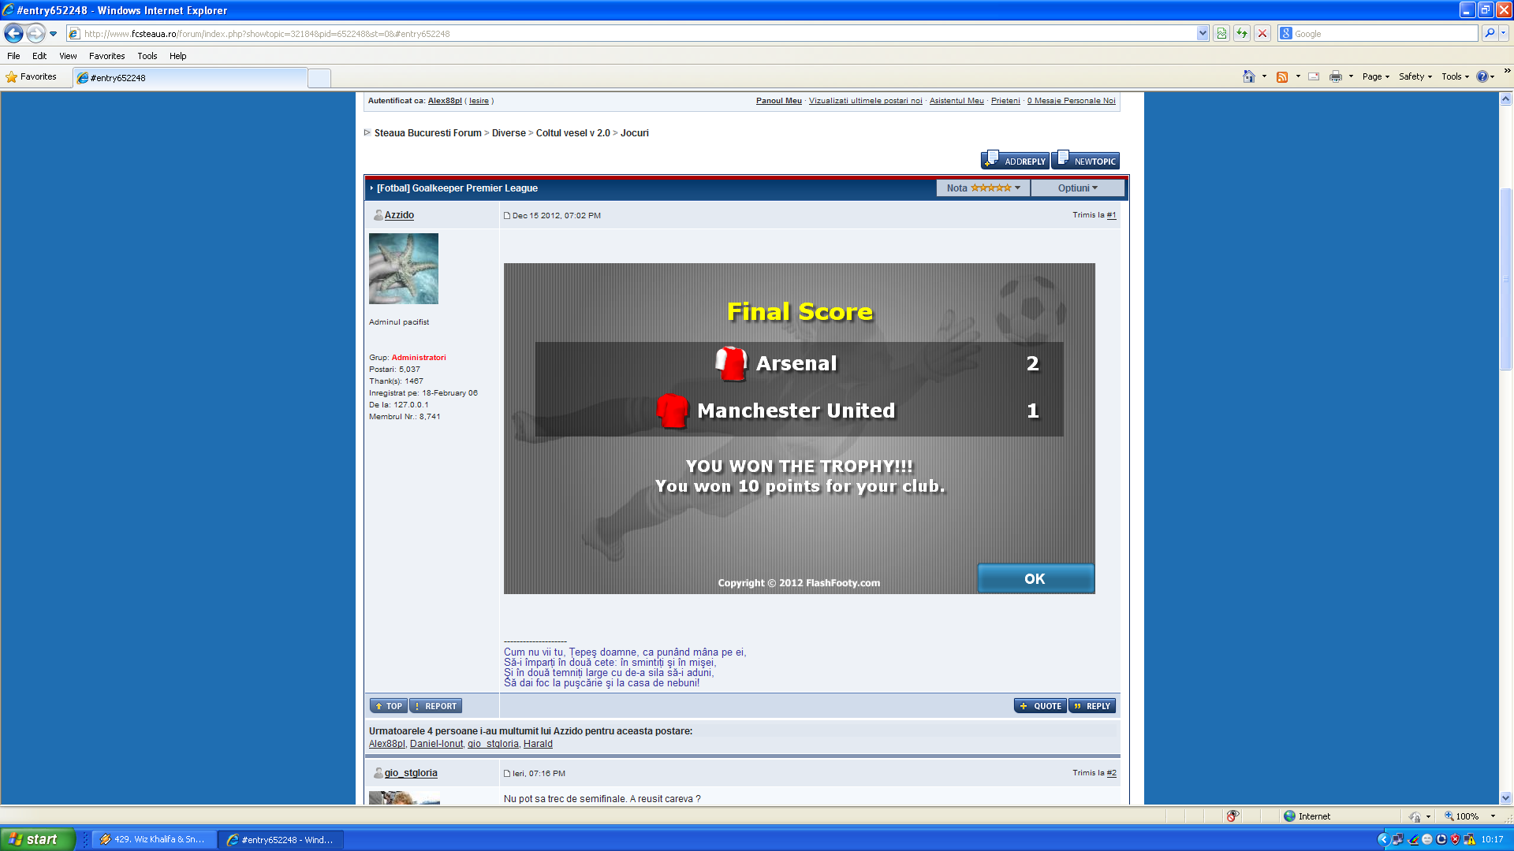Open the Recent Pages dropdown arrow
Screen dimensions: 1514x851
point(53,34)
